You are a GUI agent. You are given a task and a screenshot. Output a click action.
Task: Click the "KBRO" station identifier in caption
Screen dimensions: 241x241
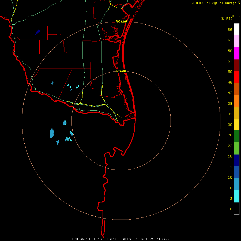tap(128, 239)
